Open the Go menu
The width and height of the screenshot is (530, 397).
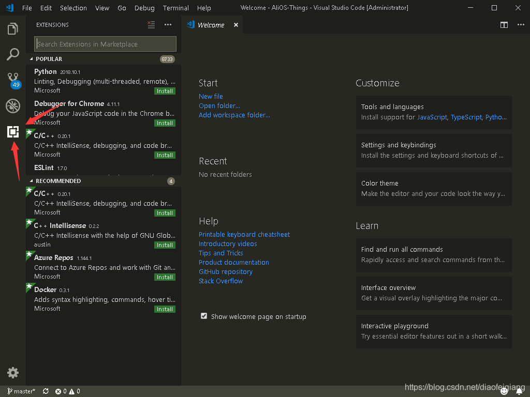click(122, 8)
